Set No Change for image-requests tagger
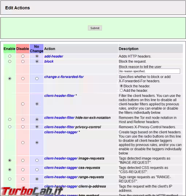Viewport: 186px width, 196px height. [37, 160]
